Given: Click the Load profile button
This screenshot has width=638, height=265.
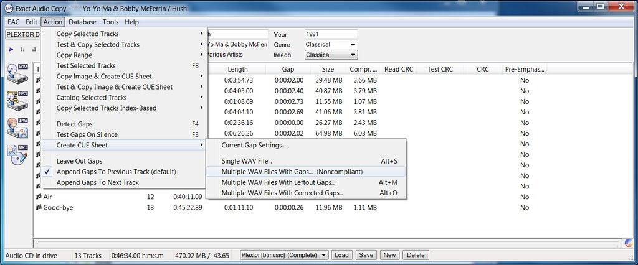Looking at the screenshot, I should [x=341, y=255].
